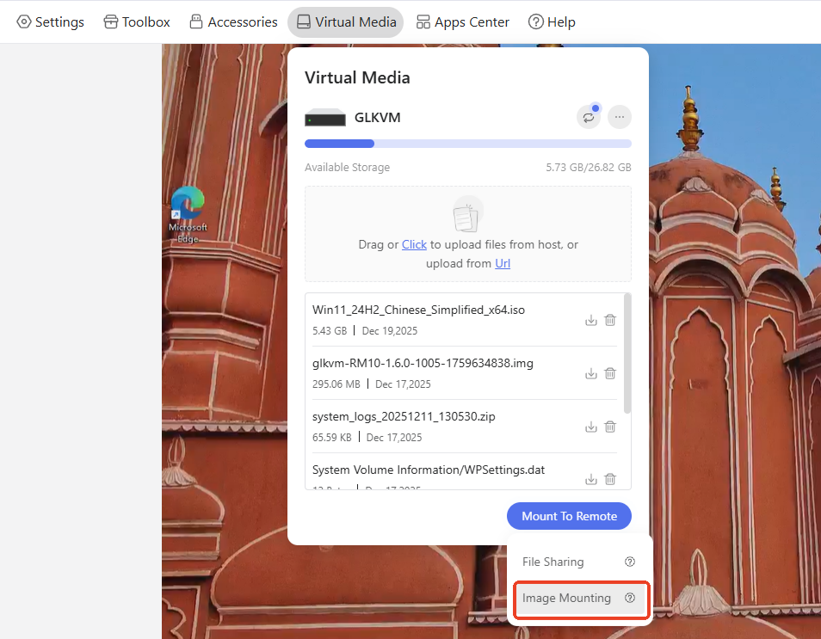Open the Apps Center menu
The image size is (821, 639).
click(x=462, y=22)
